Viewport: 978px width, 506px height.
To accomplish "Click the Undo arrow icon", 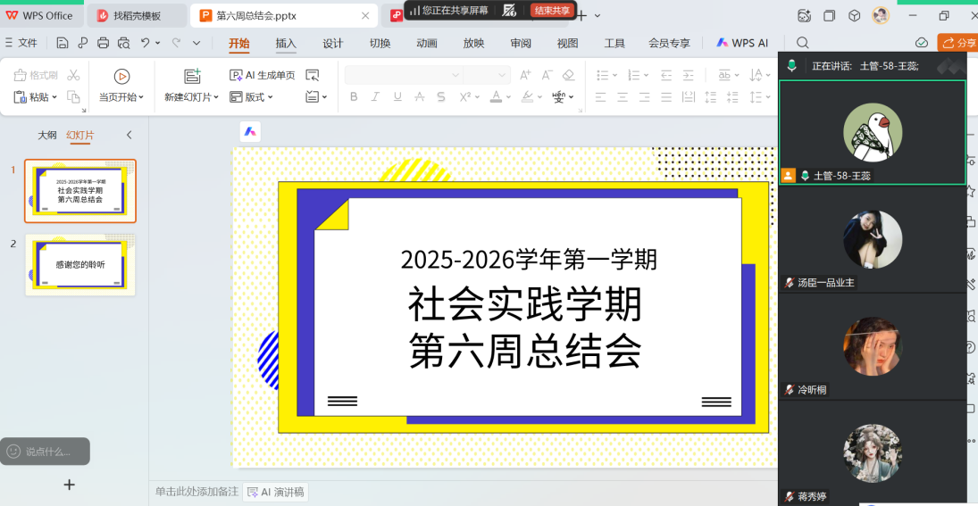I will (145, 43).
